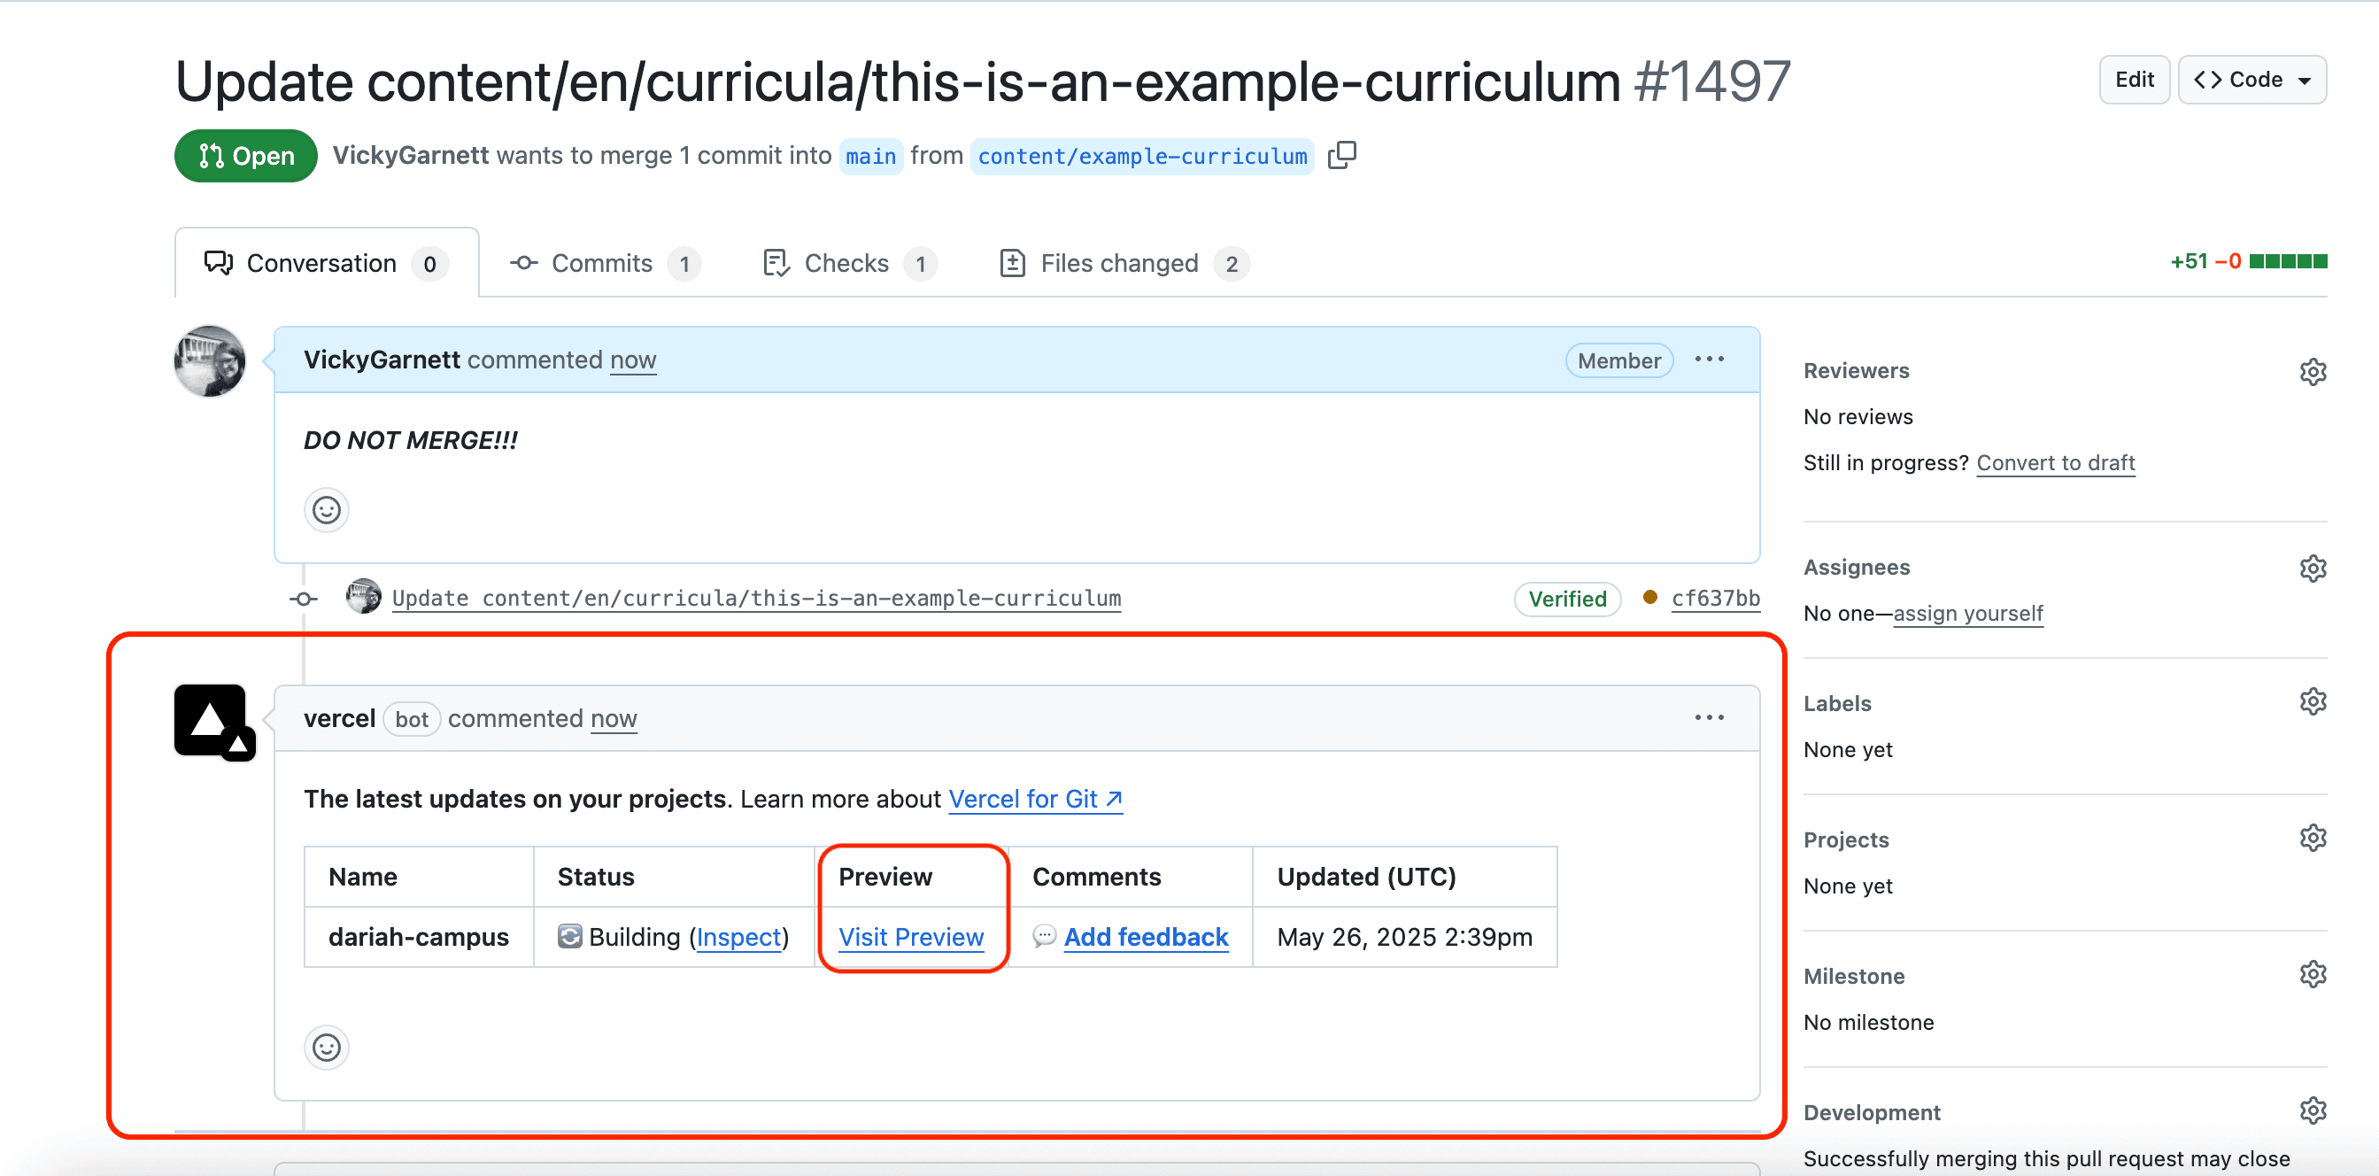Open Projects gear settings

(2312, 839)
